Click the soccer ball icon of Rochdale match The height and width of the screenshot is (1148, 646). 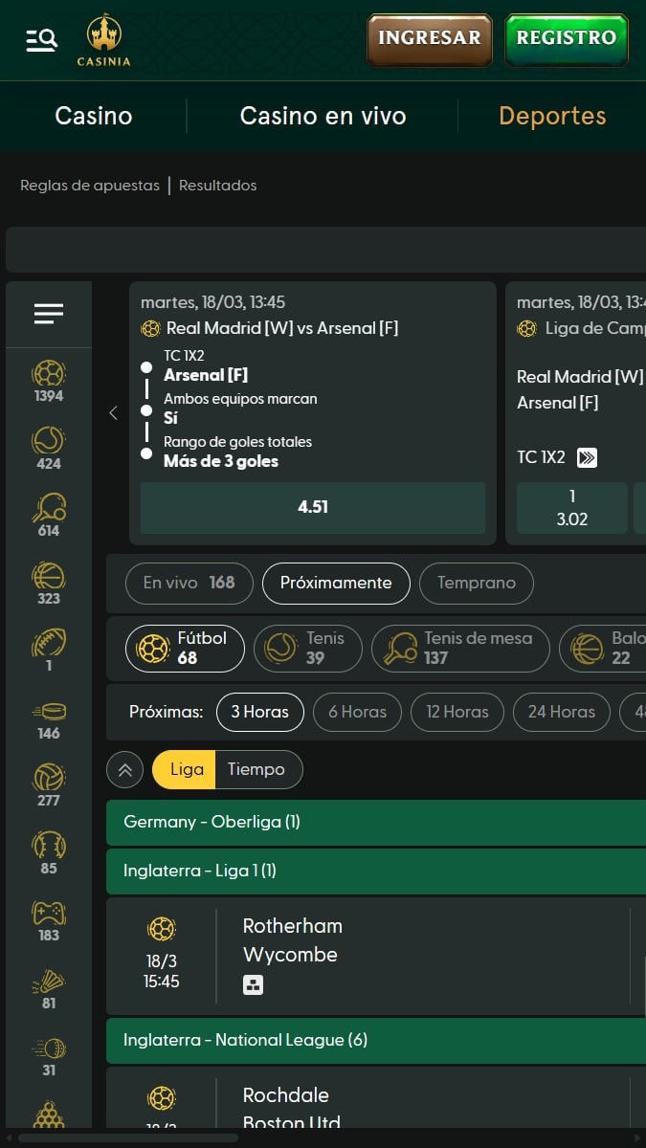(162, 1098)
